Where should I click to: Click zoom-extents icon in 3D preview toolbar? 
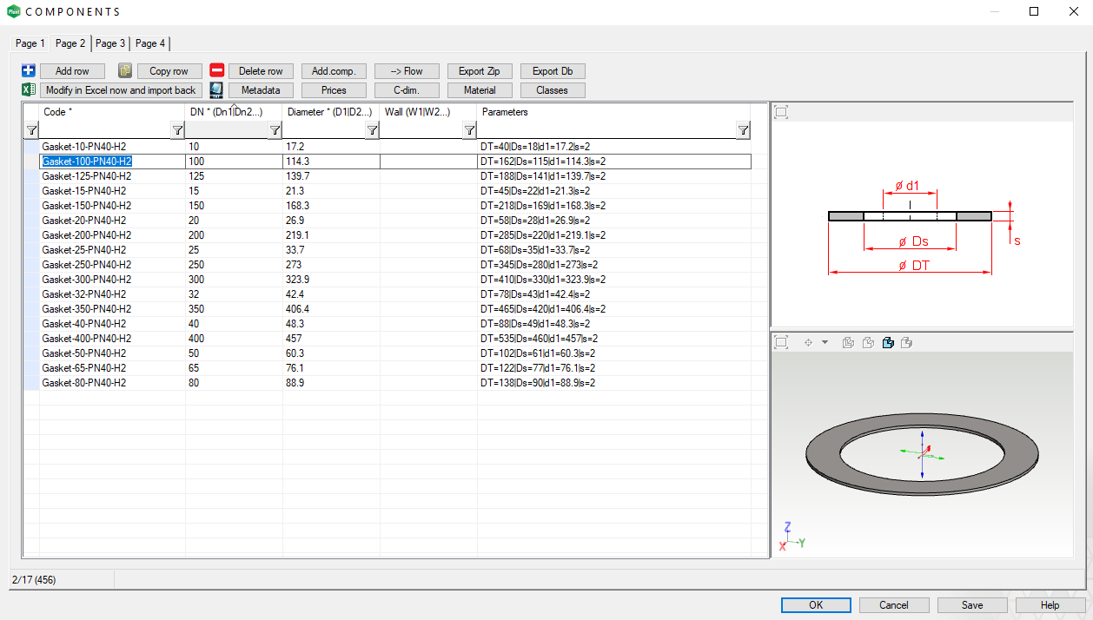click(x=781, y=343)
